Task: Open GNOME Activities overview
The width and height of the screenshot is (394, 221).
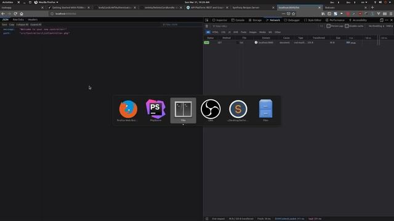Action: (x=8, y=2)
